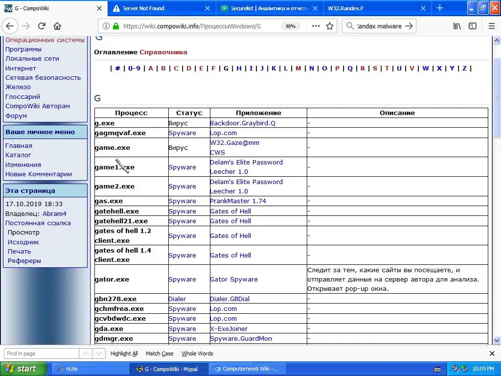Open Операционные системы sidebar link
This screenshot has height=376, width=501.
(45, 40)
